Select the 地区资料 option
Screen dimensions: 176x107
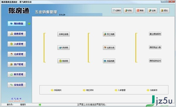(x=88, y=90)
